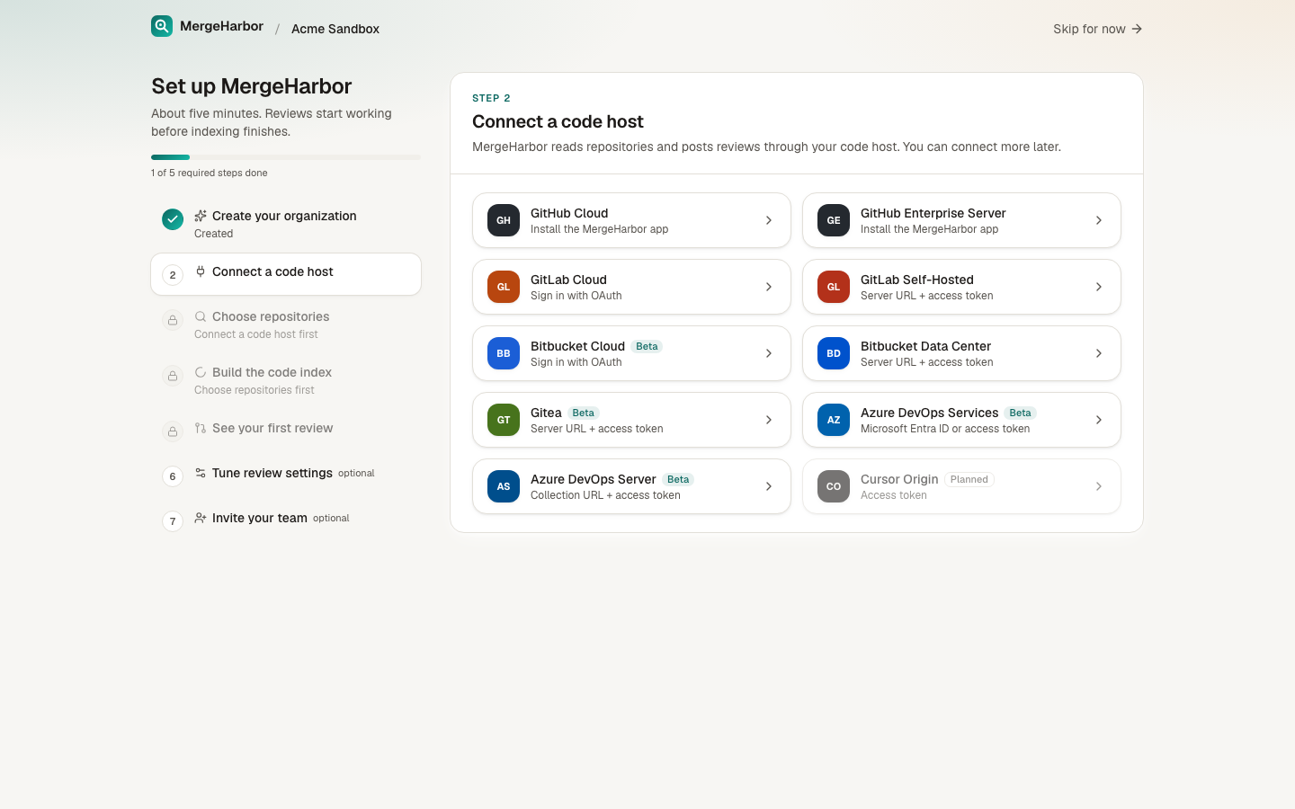The height and width of the screenshot is (809, 1295).
Task: Click the "STEP 2" label
Action: [x=491, y=98]
